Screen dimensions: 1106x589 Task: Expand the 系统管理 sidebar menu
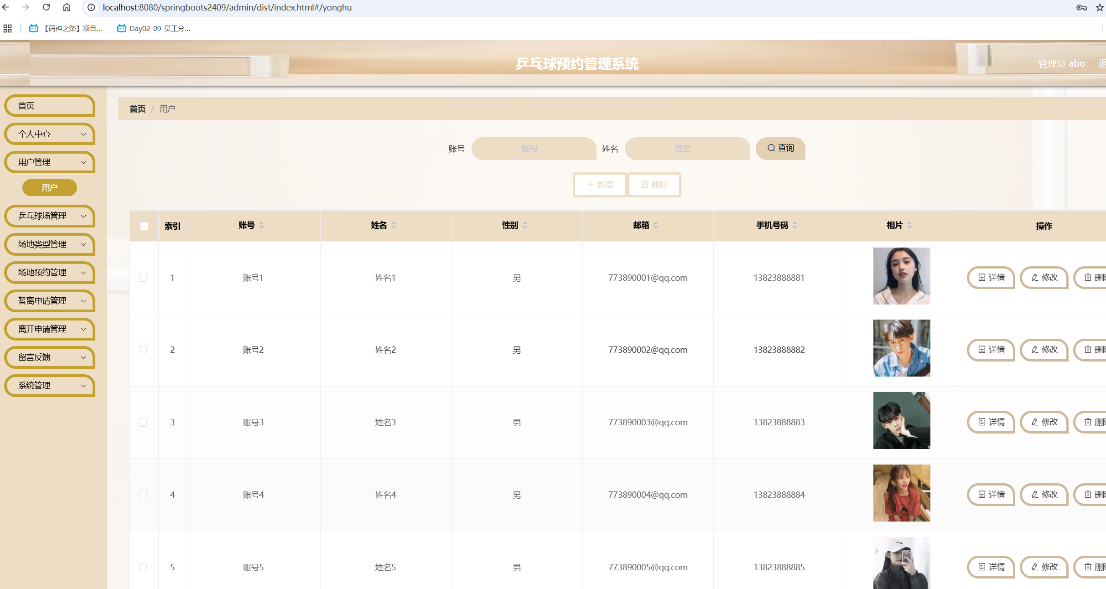click(x=49, y=386)
